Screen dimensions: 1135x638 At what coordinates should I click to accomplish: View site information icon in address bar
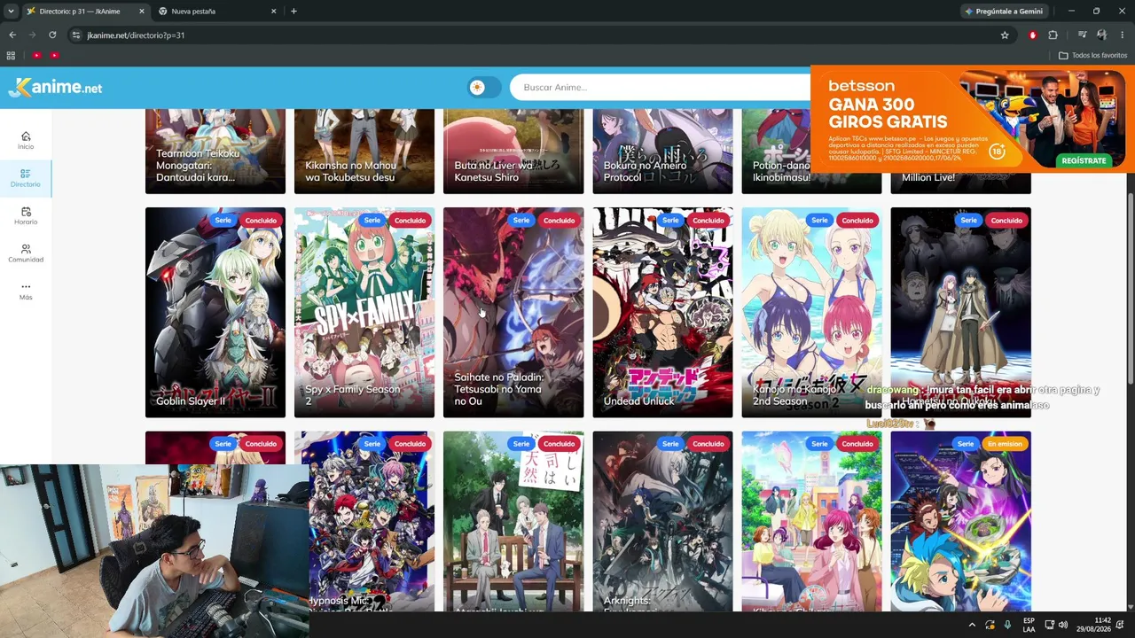pos(76,35)
